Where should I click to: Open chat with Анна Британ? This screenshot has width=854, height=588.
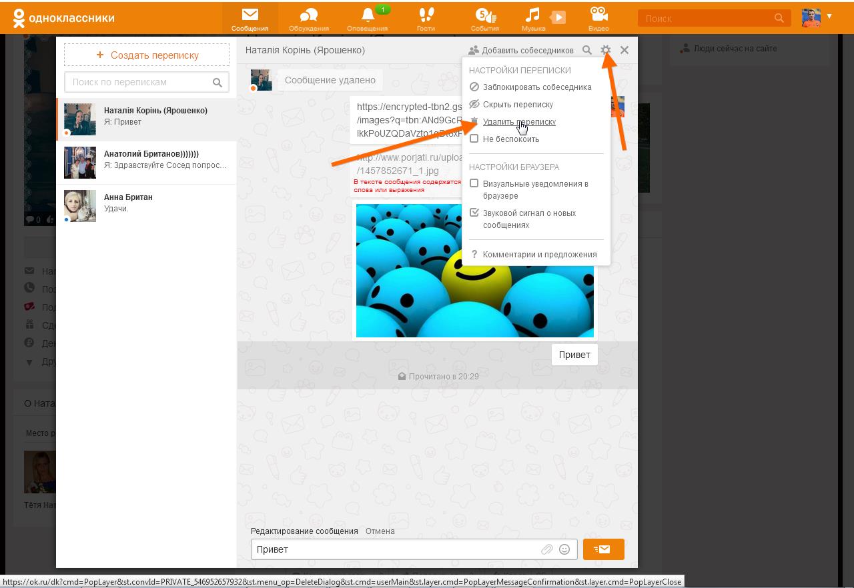pyautogui.click(x=146, y=206)
